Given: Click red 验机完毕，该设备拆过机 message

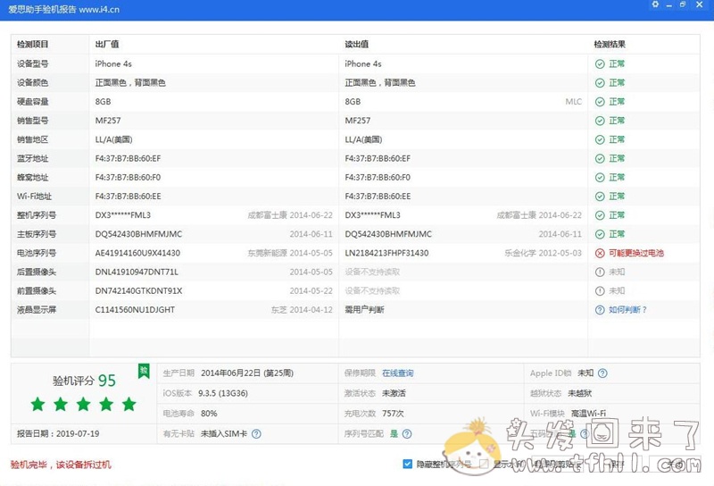Looking at the screenshot, I should pyautogui.click(x=61, y=465).
